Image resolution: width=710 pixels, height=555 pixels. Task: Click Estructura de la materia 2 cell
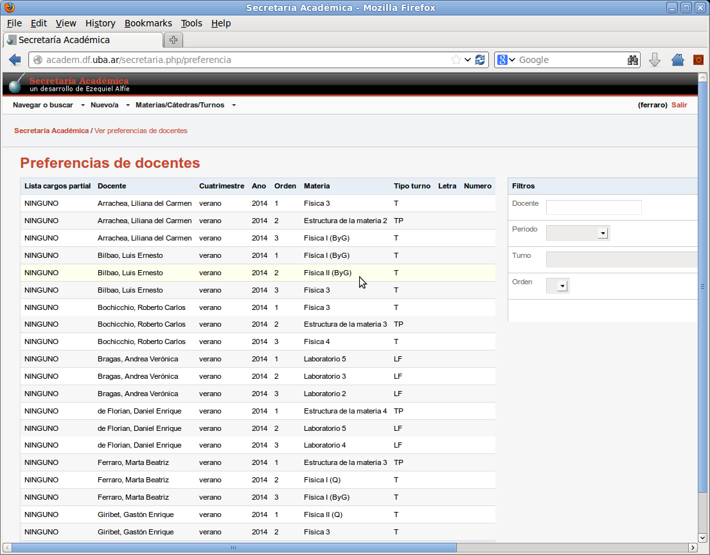(346, 221)
